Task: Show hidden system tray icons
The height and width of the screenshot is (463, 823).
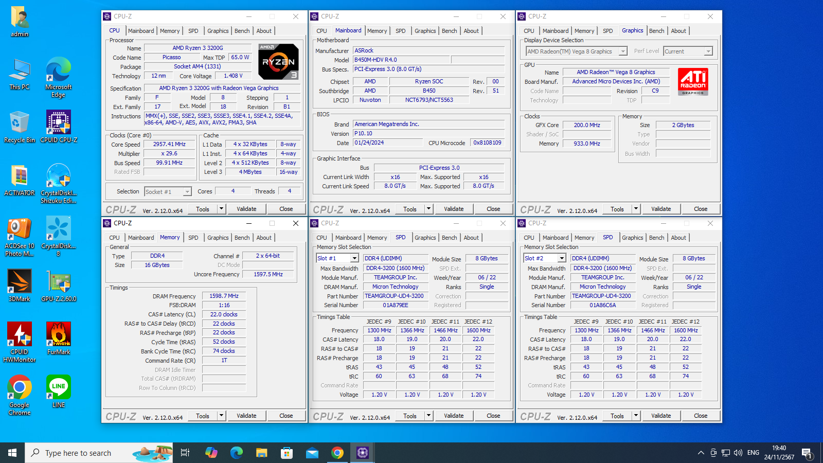Action: point(701,453)
